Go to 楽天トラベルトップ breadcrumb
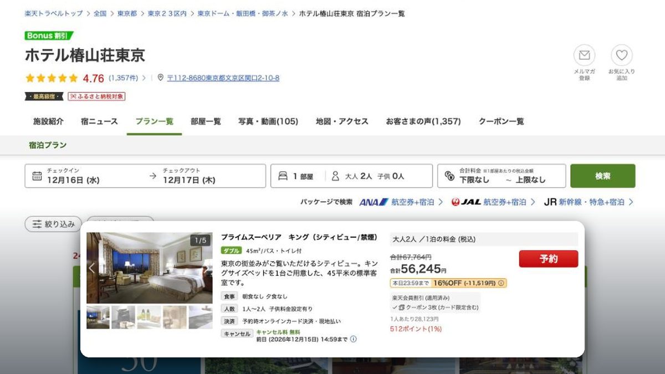The image size is (665, 374). click(54, 13)
